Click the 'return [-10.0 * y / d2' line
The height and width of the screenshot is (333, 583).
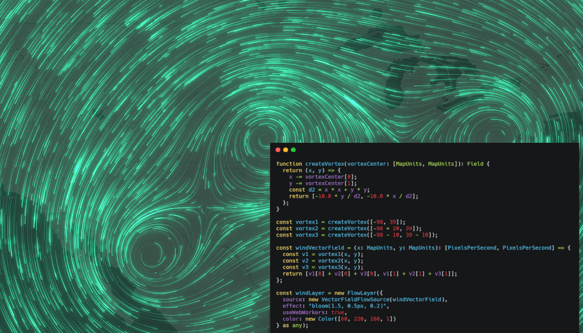pos(354,196)
